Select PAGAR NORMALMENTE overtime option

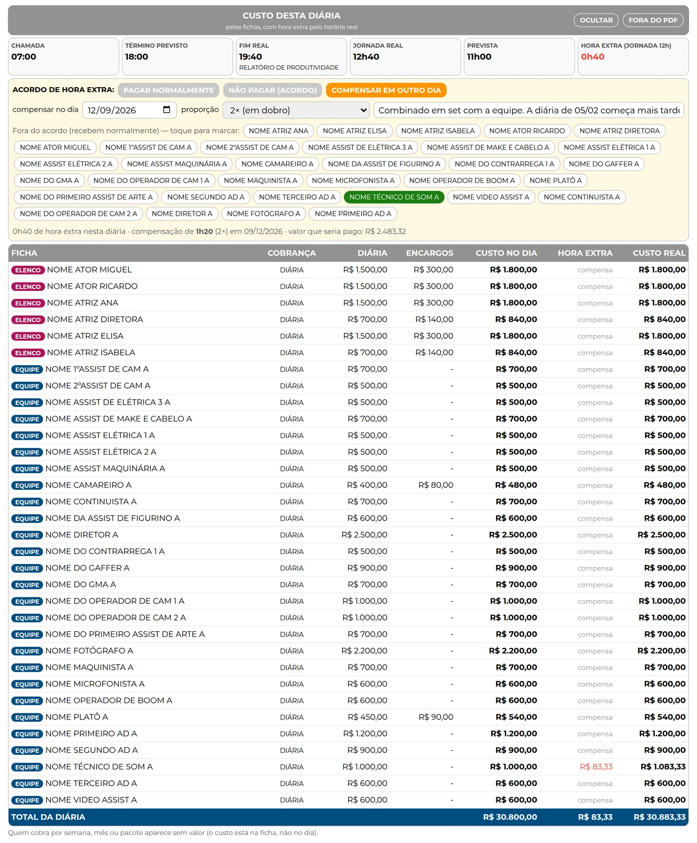pos(169,90)
